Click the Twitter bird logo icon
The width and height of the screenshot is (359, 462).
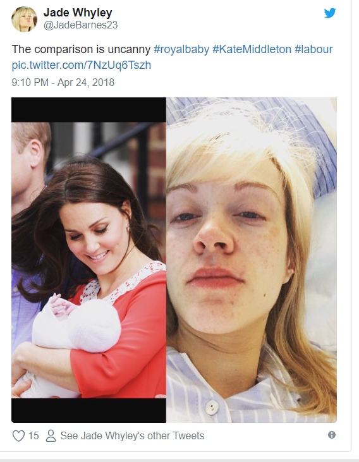coord(330,13)
